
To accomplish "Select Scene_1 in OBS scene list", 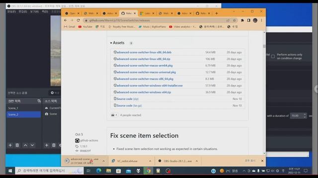I will click(23, 108).
